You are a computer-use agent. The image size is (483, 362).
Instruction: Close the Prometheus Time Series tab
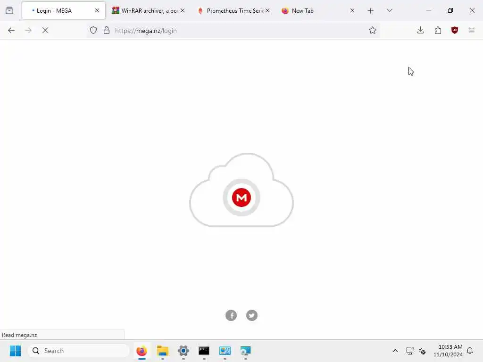[x=268, y=10]
